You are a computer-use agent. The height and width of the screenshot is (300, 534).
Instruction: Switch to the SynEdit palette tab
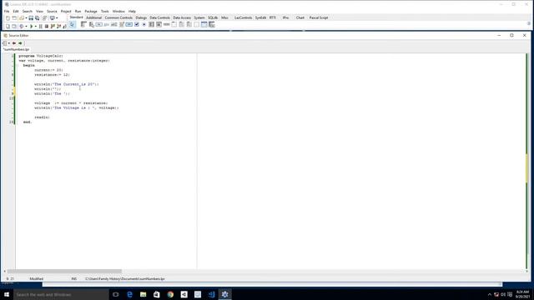pos(260,17)
